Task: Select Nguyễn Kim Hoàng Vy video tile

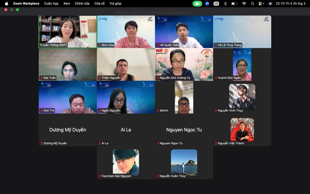Action: [x=184, y=64]
